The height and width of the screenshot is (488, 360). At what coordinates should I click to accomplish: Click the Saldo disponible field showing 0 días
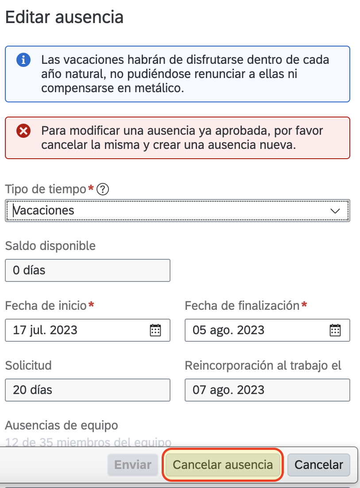coord(87,270)
